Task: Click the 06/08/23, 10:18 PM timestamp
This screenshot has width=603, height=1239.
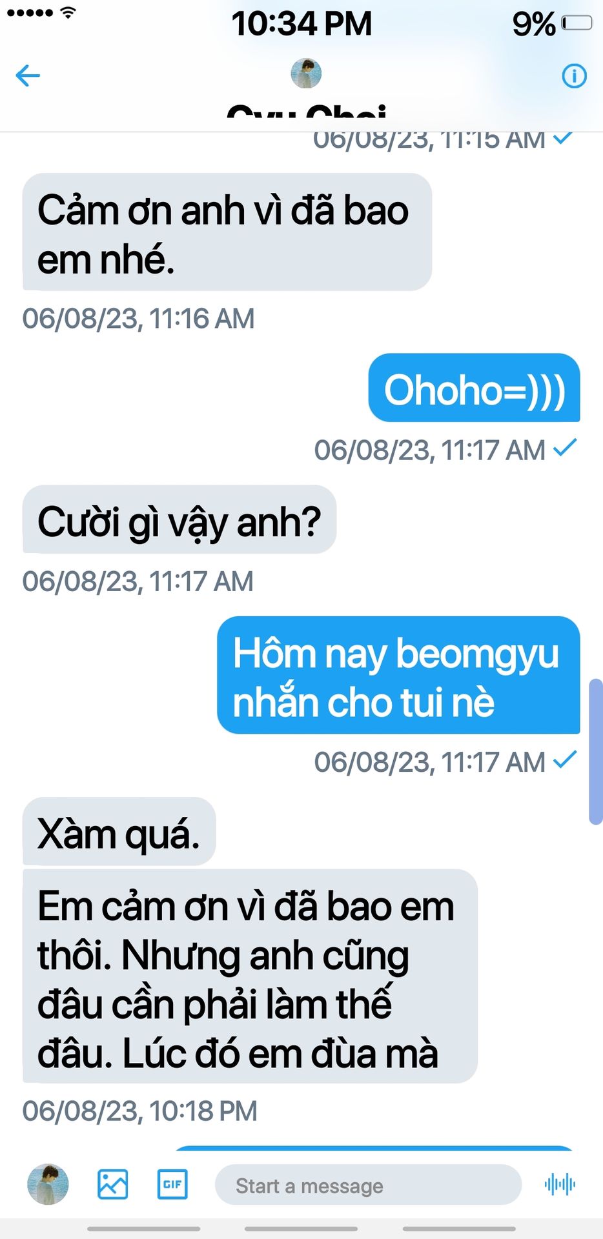Action: click(x=139, y=1111)
